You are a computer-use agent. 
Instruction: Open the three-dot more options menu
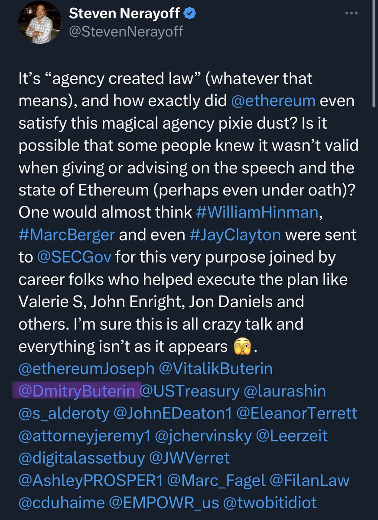point(351,13)
